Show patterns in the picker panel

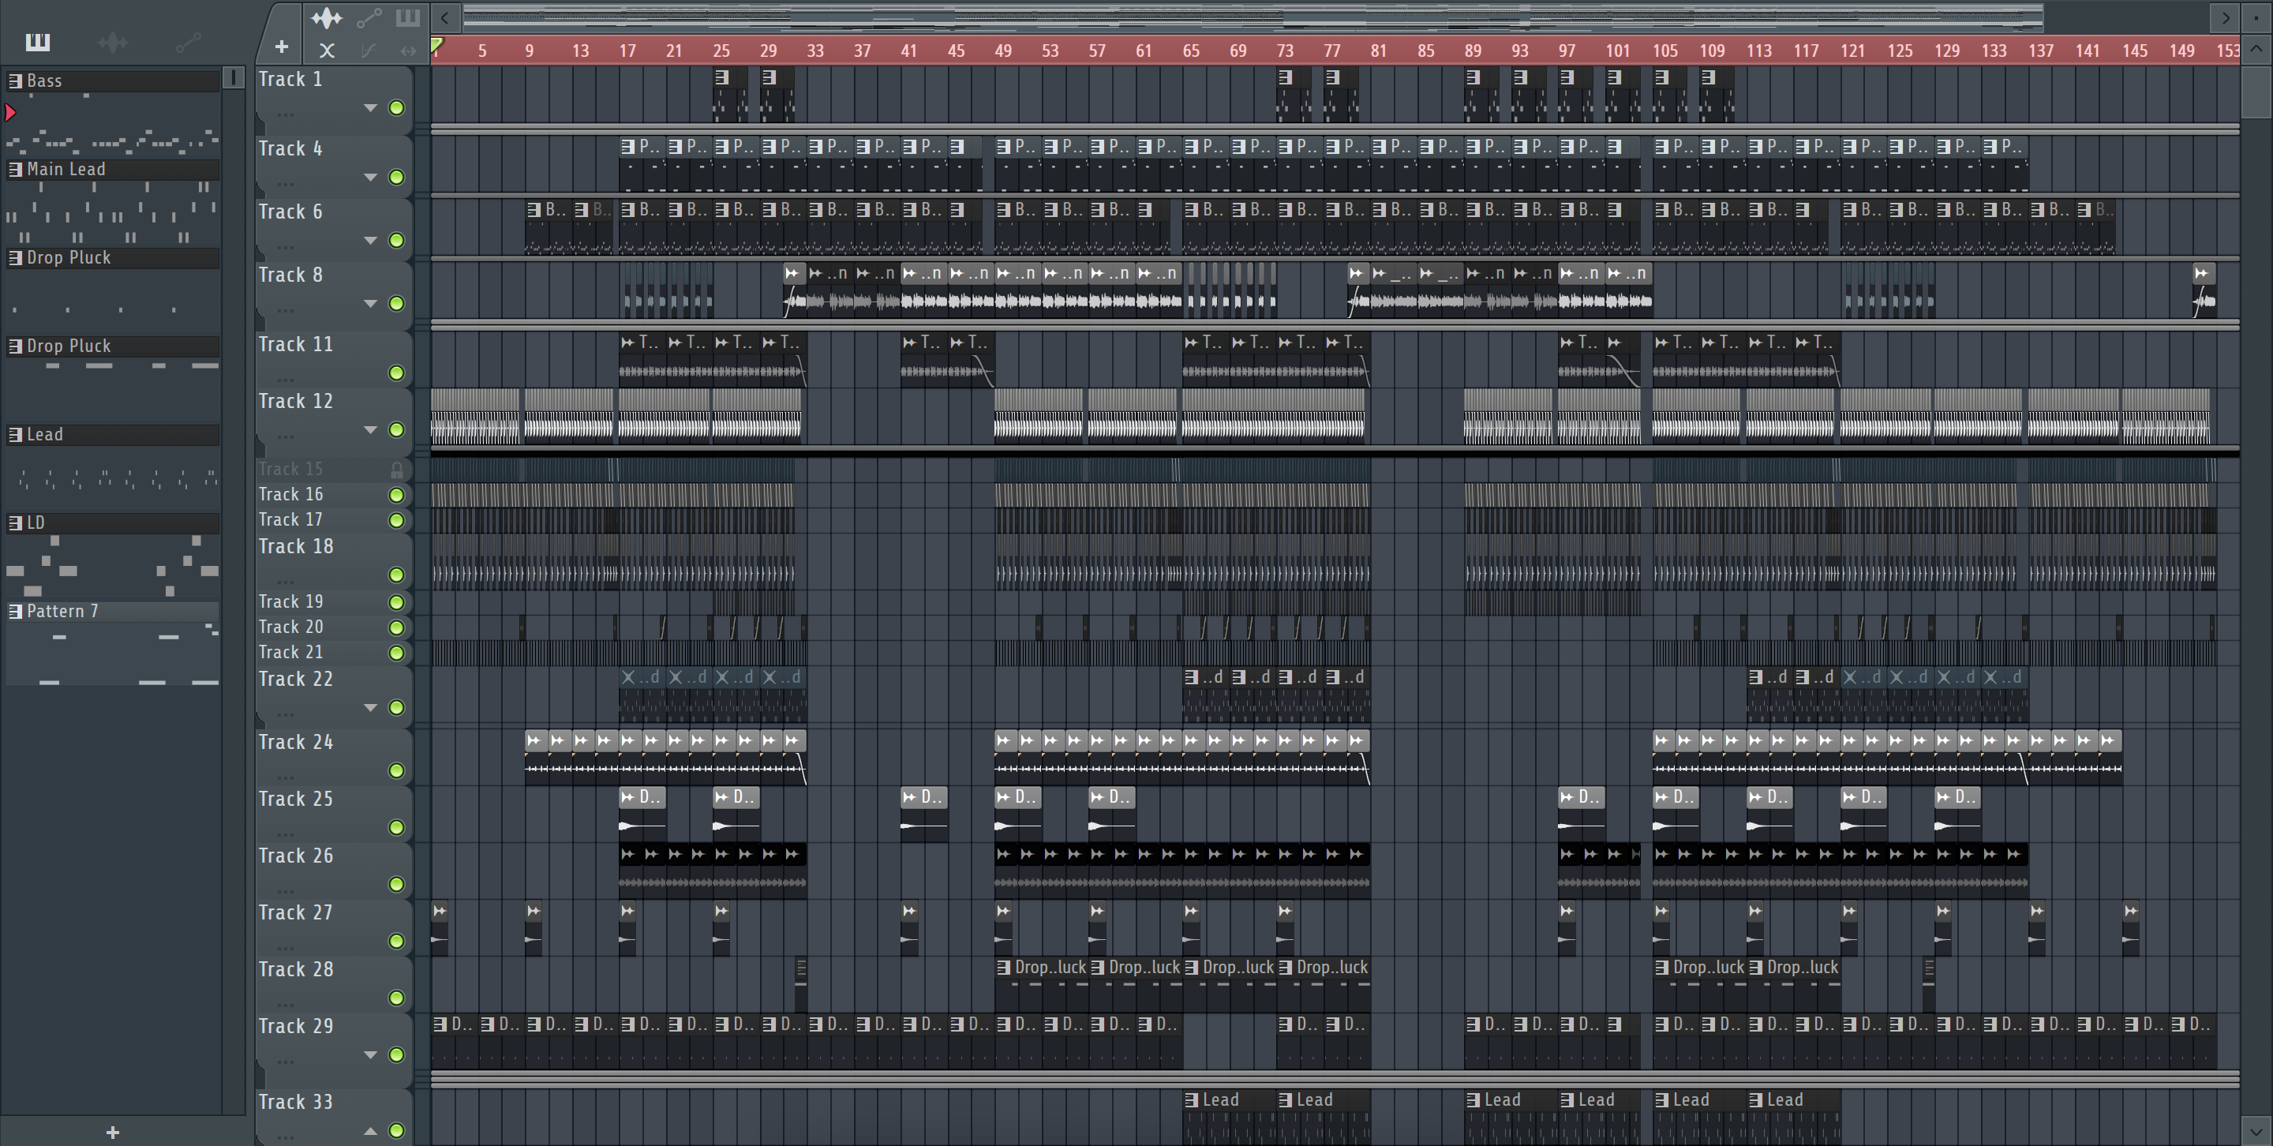(38, 42)
